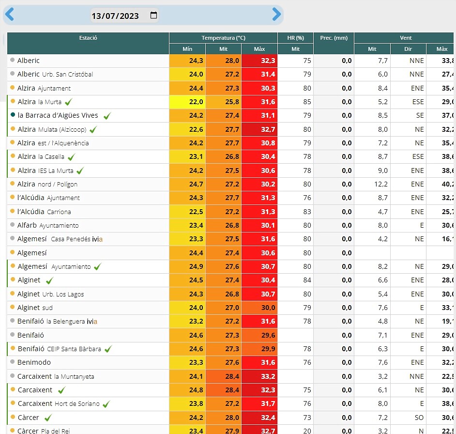Open the Alzira est / l'Alquenència station
This screenshot has height=434, width=456.
[53, 143]
